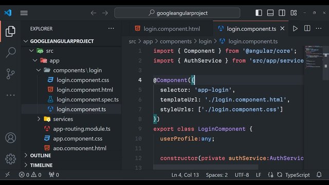Click the src breadcrumb segment
This screenshot has width=329, height=185.
coord(132,42)
